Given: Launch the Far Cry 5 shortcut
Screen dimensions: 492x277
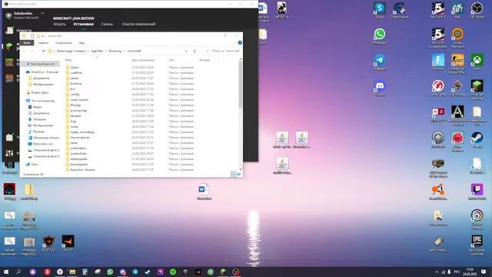Looking at the screenshot, I should [x=437, y=10].
